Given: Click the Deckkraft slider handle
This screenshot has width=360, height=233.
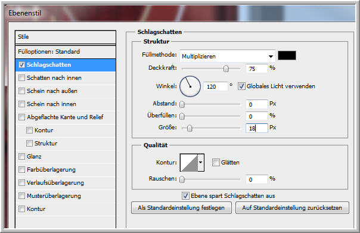Looking at the screenshot, I should click(x=226, y=69).
